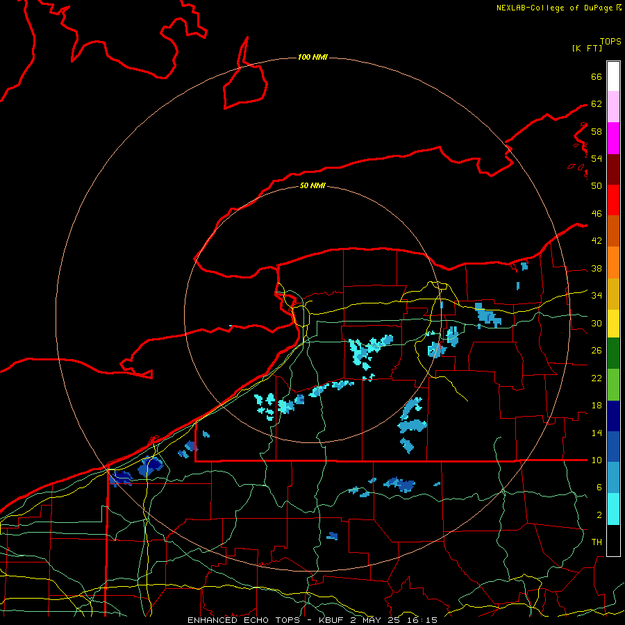The height and width of the screenshot is (625, 625).
Task: Click the legend value 30
Action: pos(597,323)
